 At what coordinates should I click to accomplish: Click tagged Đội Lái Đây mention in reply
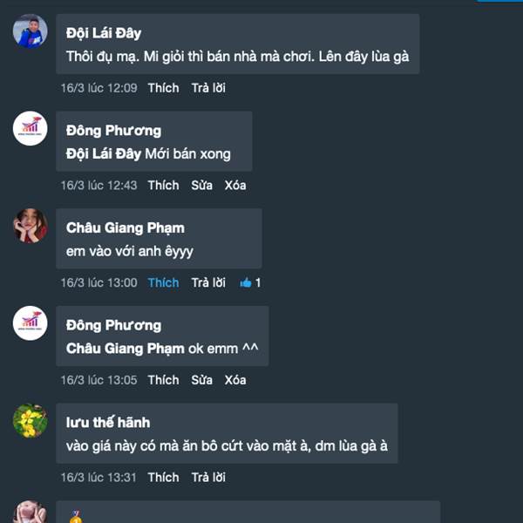pos(104,154)
